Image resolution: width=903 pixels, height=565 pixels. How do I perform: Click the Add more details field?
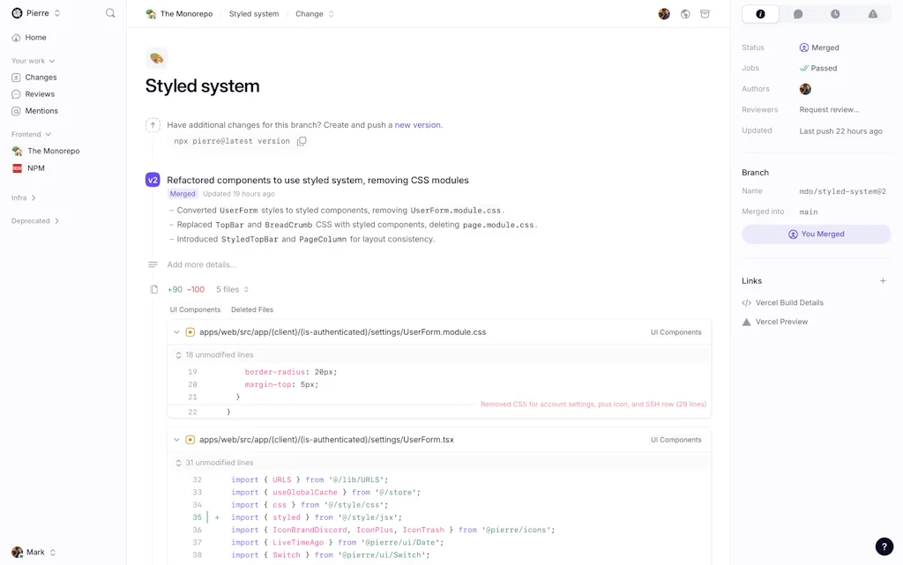click(202, 264)
